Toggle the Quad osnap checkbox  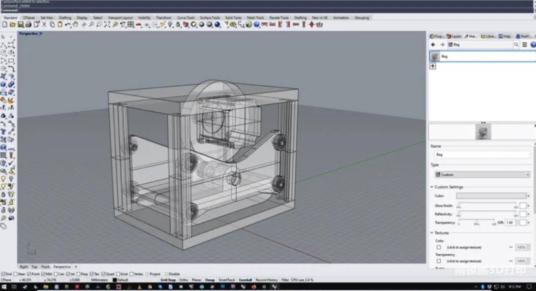103,274
